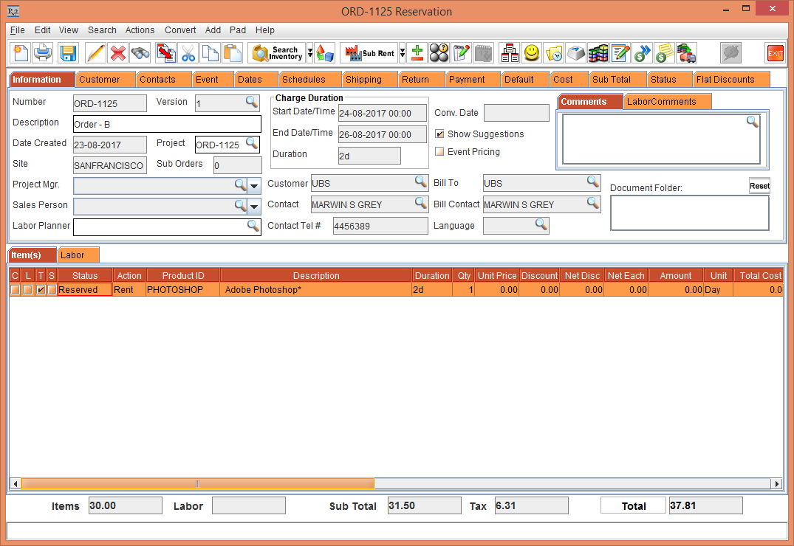
Task: Open the Sub Rent dropdown arrow
Action: tap(403, 53)
